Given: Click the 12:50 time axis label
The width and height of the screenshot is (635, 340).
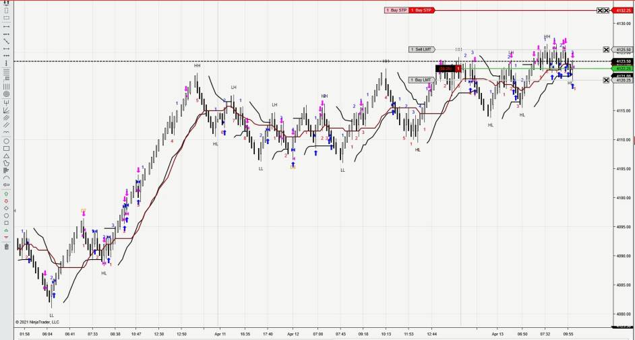Looking at the screenshot, I should [182, 335].
